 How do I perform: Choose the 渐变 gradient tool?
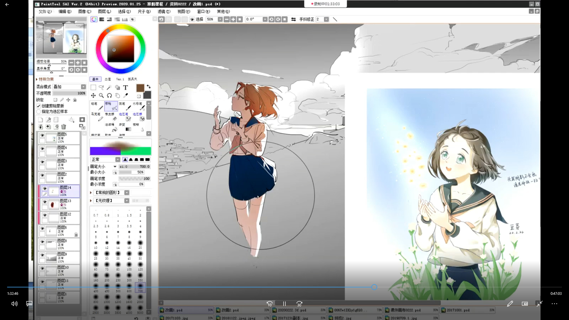[x=125, y=127]
